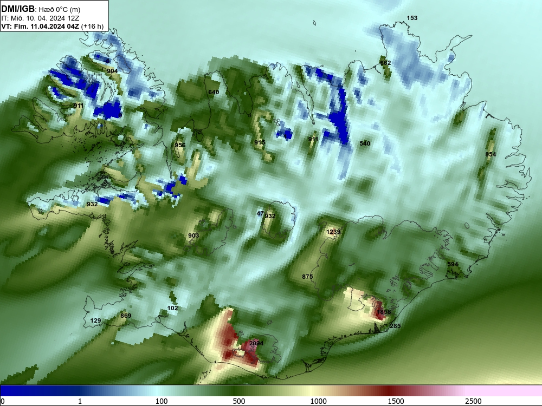Click the 'VT: Fim. 11.04.2024 04Z' line
Image resolution: width=542 pixels, height=406 pixels.
40,27
